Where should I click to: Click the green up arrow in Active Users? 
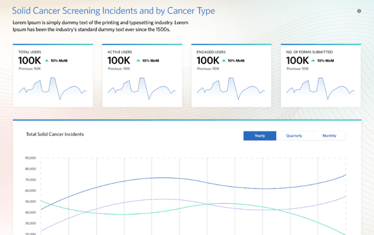point(138,60)
